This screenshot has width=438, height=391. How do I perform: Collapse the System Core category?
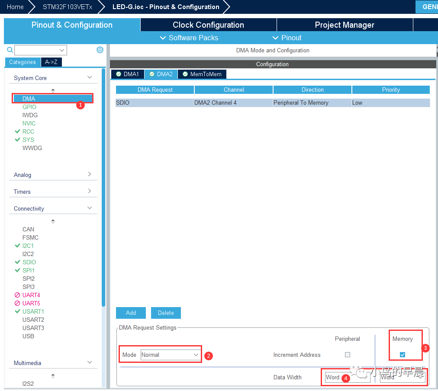(90, 77)
